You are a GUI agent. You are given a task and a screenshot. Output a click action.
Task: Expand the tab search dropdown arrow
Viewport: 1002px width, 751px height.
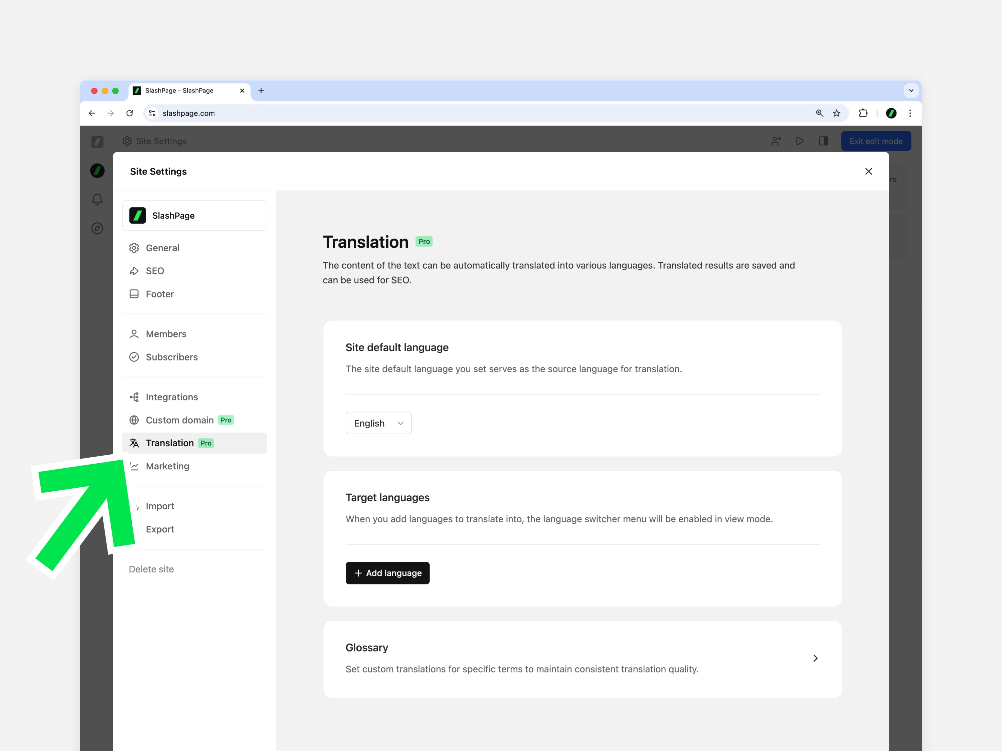[x=911, y=90]
